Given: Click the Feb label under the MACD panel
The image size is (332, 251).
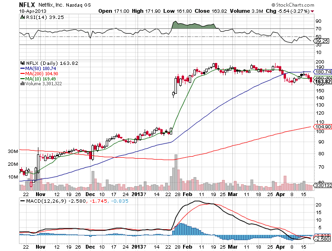Looking at the screenshot, I should [187, 247].
